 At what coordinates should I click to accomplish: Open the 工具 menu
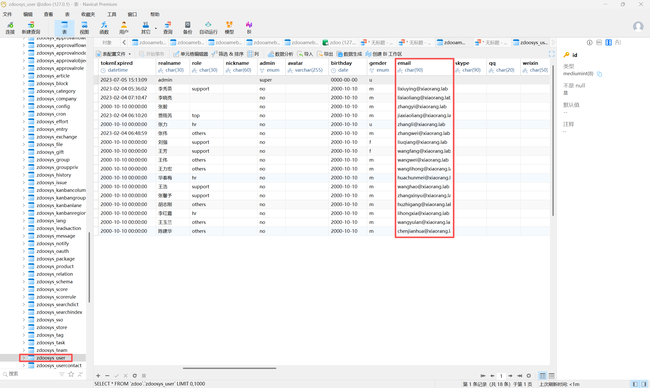point(112,14)
